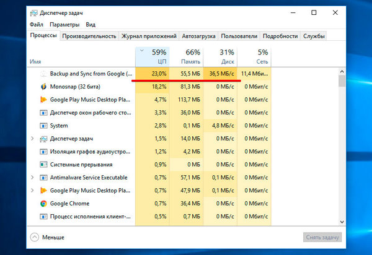Click the Google Play Music 113,7 МБ icon

pyautogui.click(x=43, y=100)
